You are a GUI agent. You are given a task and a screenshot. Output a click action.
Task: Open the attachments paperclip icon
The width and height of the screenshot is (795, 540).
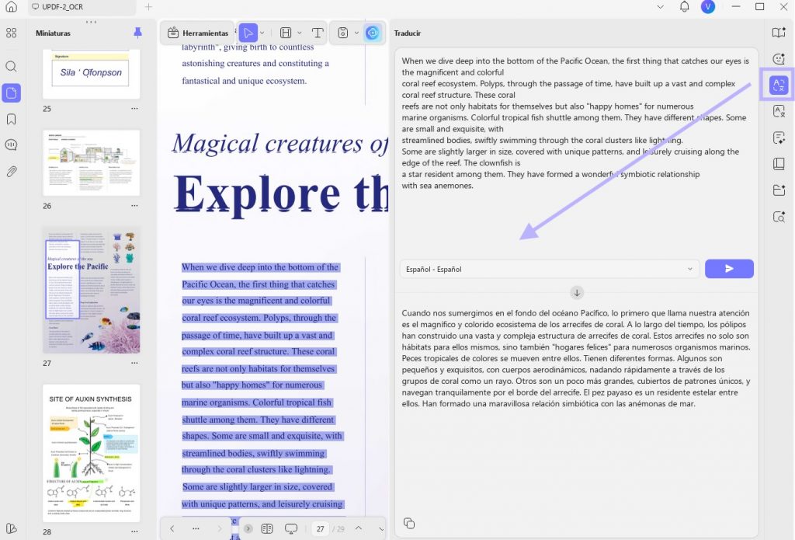11,172
